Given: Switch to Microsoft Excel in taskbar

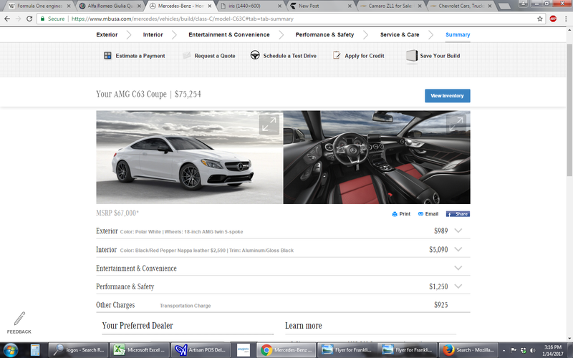Looking at the screenshot, I should [x=139, y=350].
